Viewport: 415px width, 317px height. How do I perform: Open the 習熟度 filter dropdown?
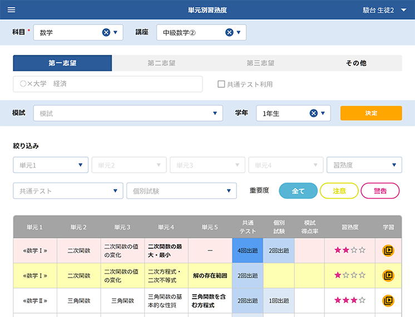click(x=364, y=165)
